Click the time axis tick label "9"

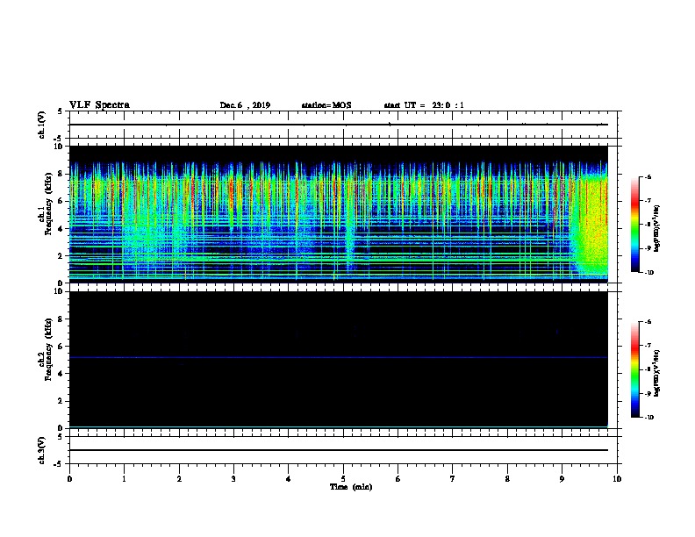(562, 479)
